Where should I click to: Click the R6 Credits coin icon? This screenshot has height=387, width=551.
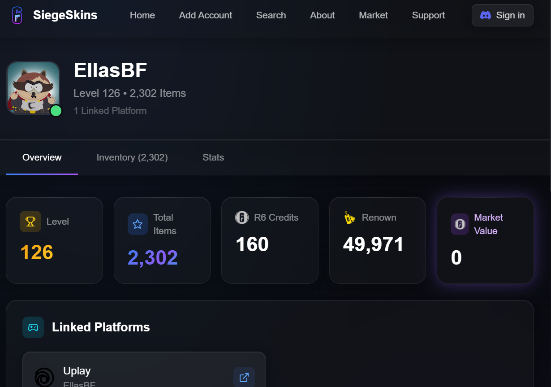tap(242, 217)
